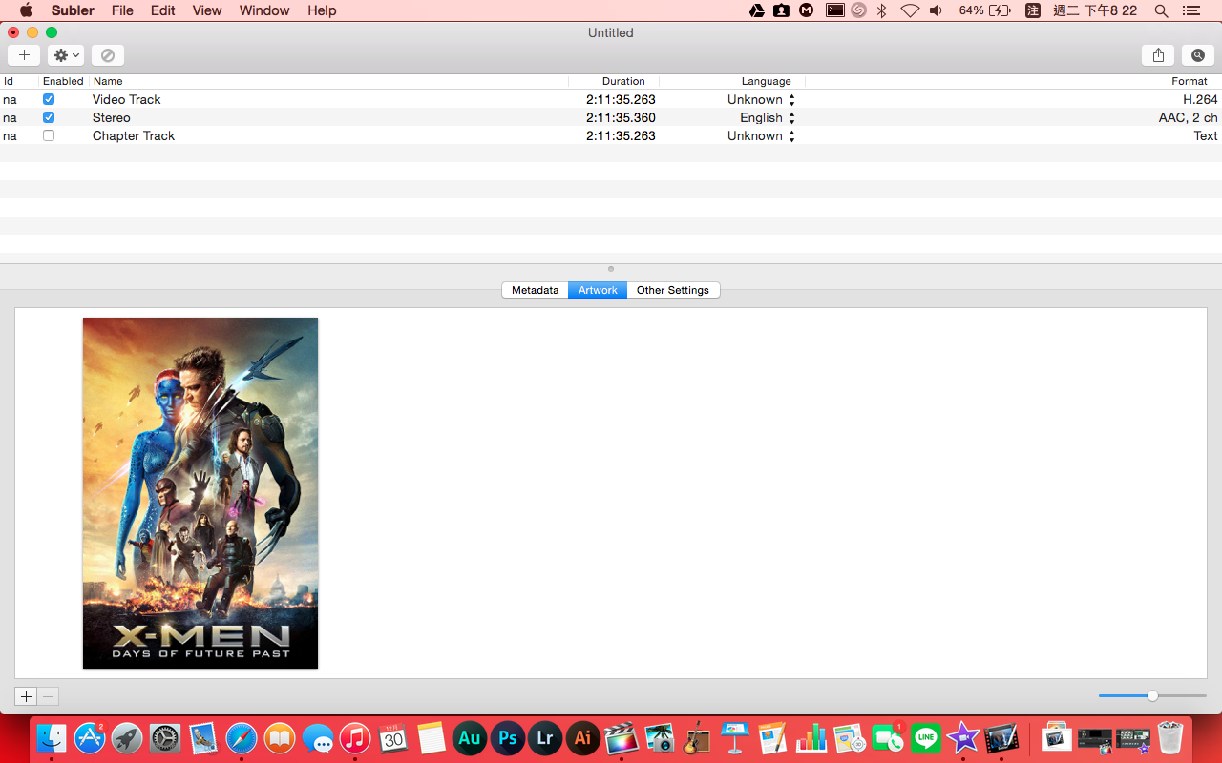Launch Lightroom from the Dock

545,737
